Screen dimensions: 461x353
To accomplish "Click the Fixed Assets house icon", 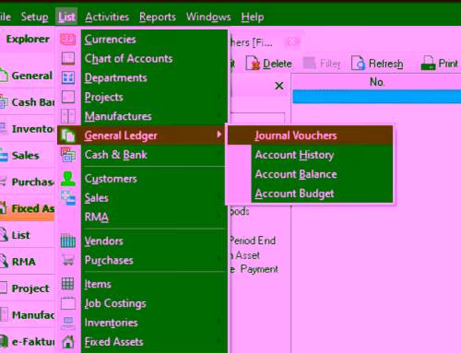I will (x=68, y=342).
